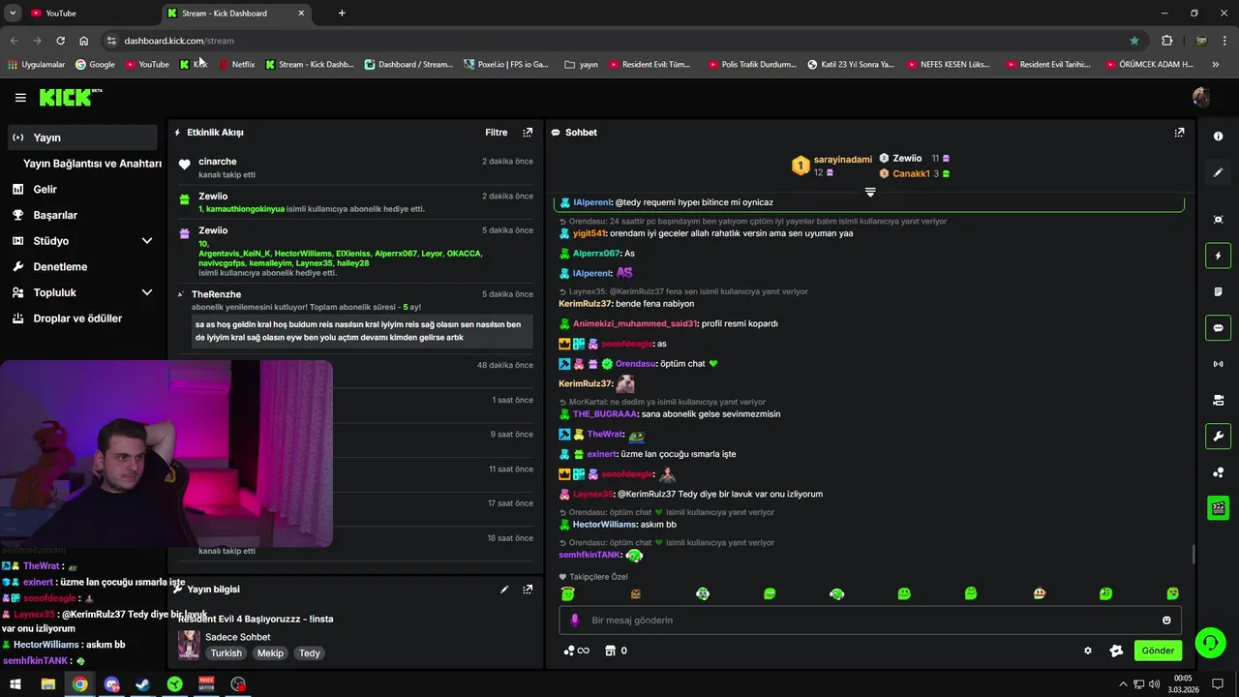Pop out the Etkinlik Akışı panel

[528, 133]
